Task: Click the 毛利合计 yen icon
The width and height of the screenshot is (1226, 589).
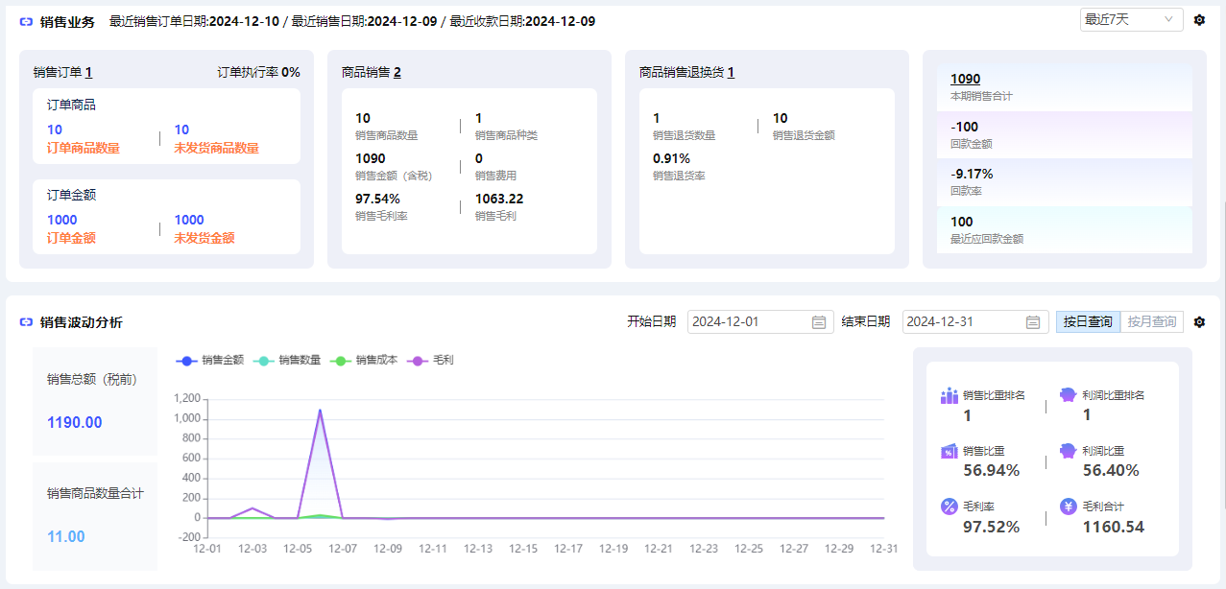Action: [x=1068, y=507]
